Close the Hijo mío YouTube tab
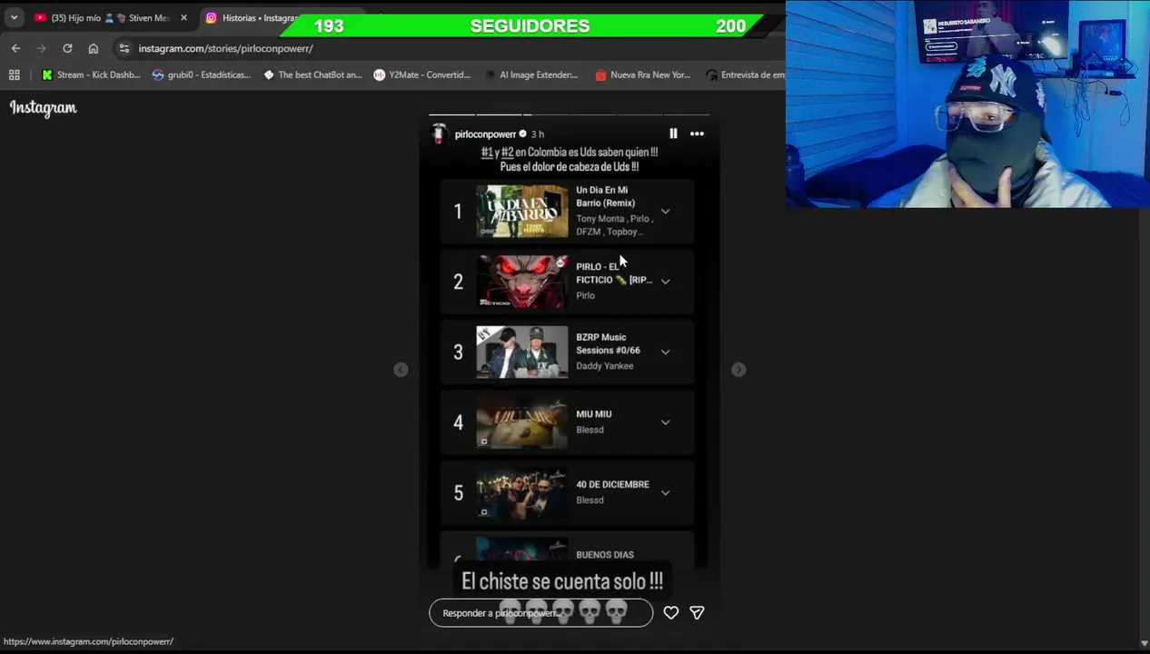This screenshot has width=1150, height=654. pyautogui.click(x=183, y=17)
